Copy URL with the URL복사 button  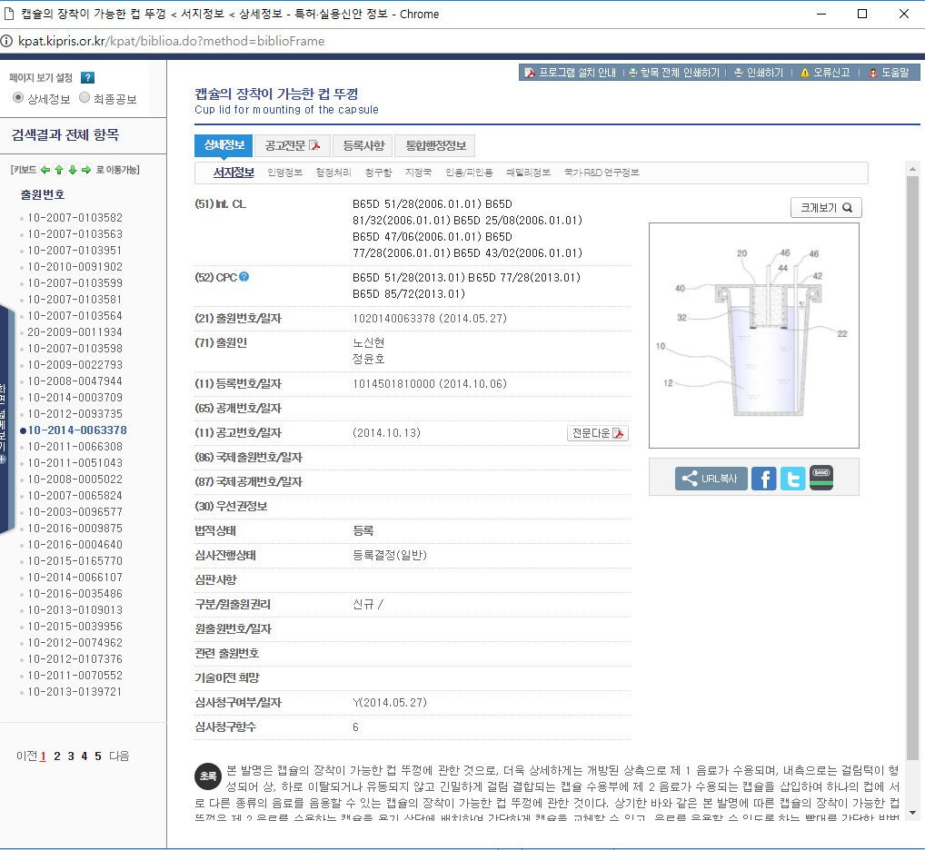711,479
